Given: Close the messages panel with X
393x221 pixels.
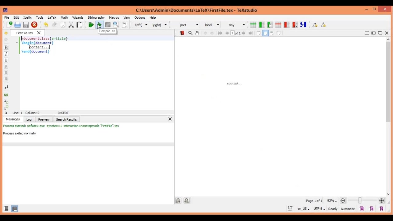Looking at the screenshot, I should click(x=170, y=119).
